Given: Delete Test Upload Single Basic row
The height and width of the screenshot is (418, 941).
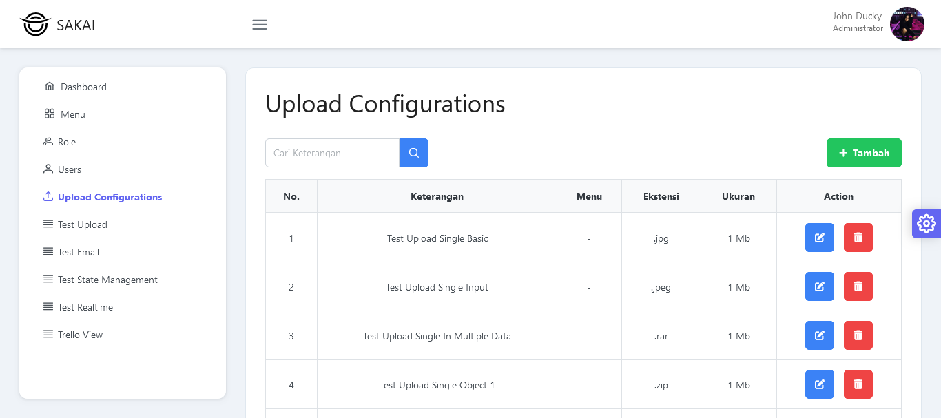Looking at the screenshot, I should (x=858, y=238).
